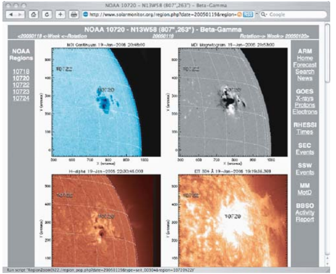
Task: Open the MDI Magnetogram image
Action: click(x=233, y=102)
